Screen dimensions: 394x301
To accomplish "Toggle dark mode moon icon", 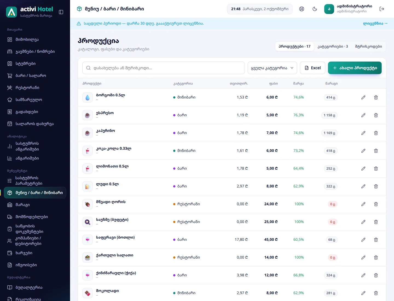I will tap(315, 9).
